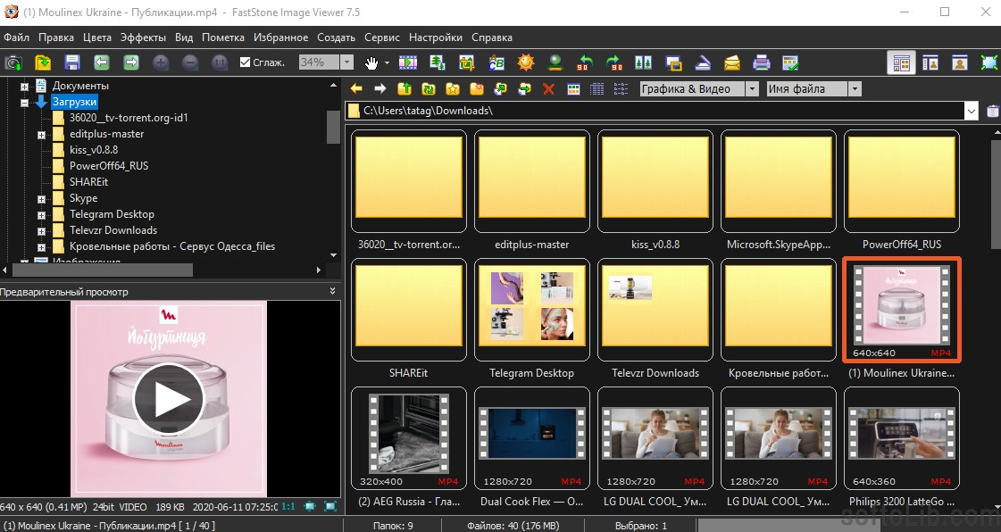Go up one folder level

[x=405, y=89]
